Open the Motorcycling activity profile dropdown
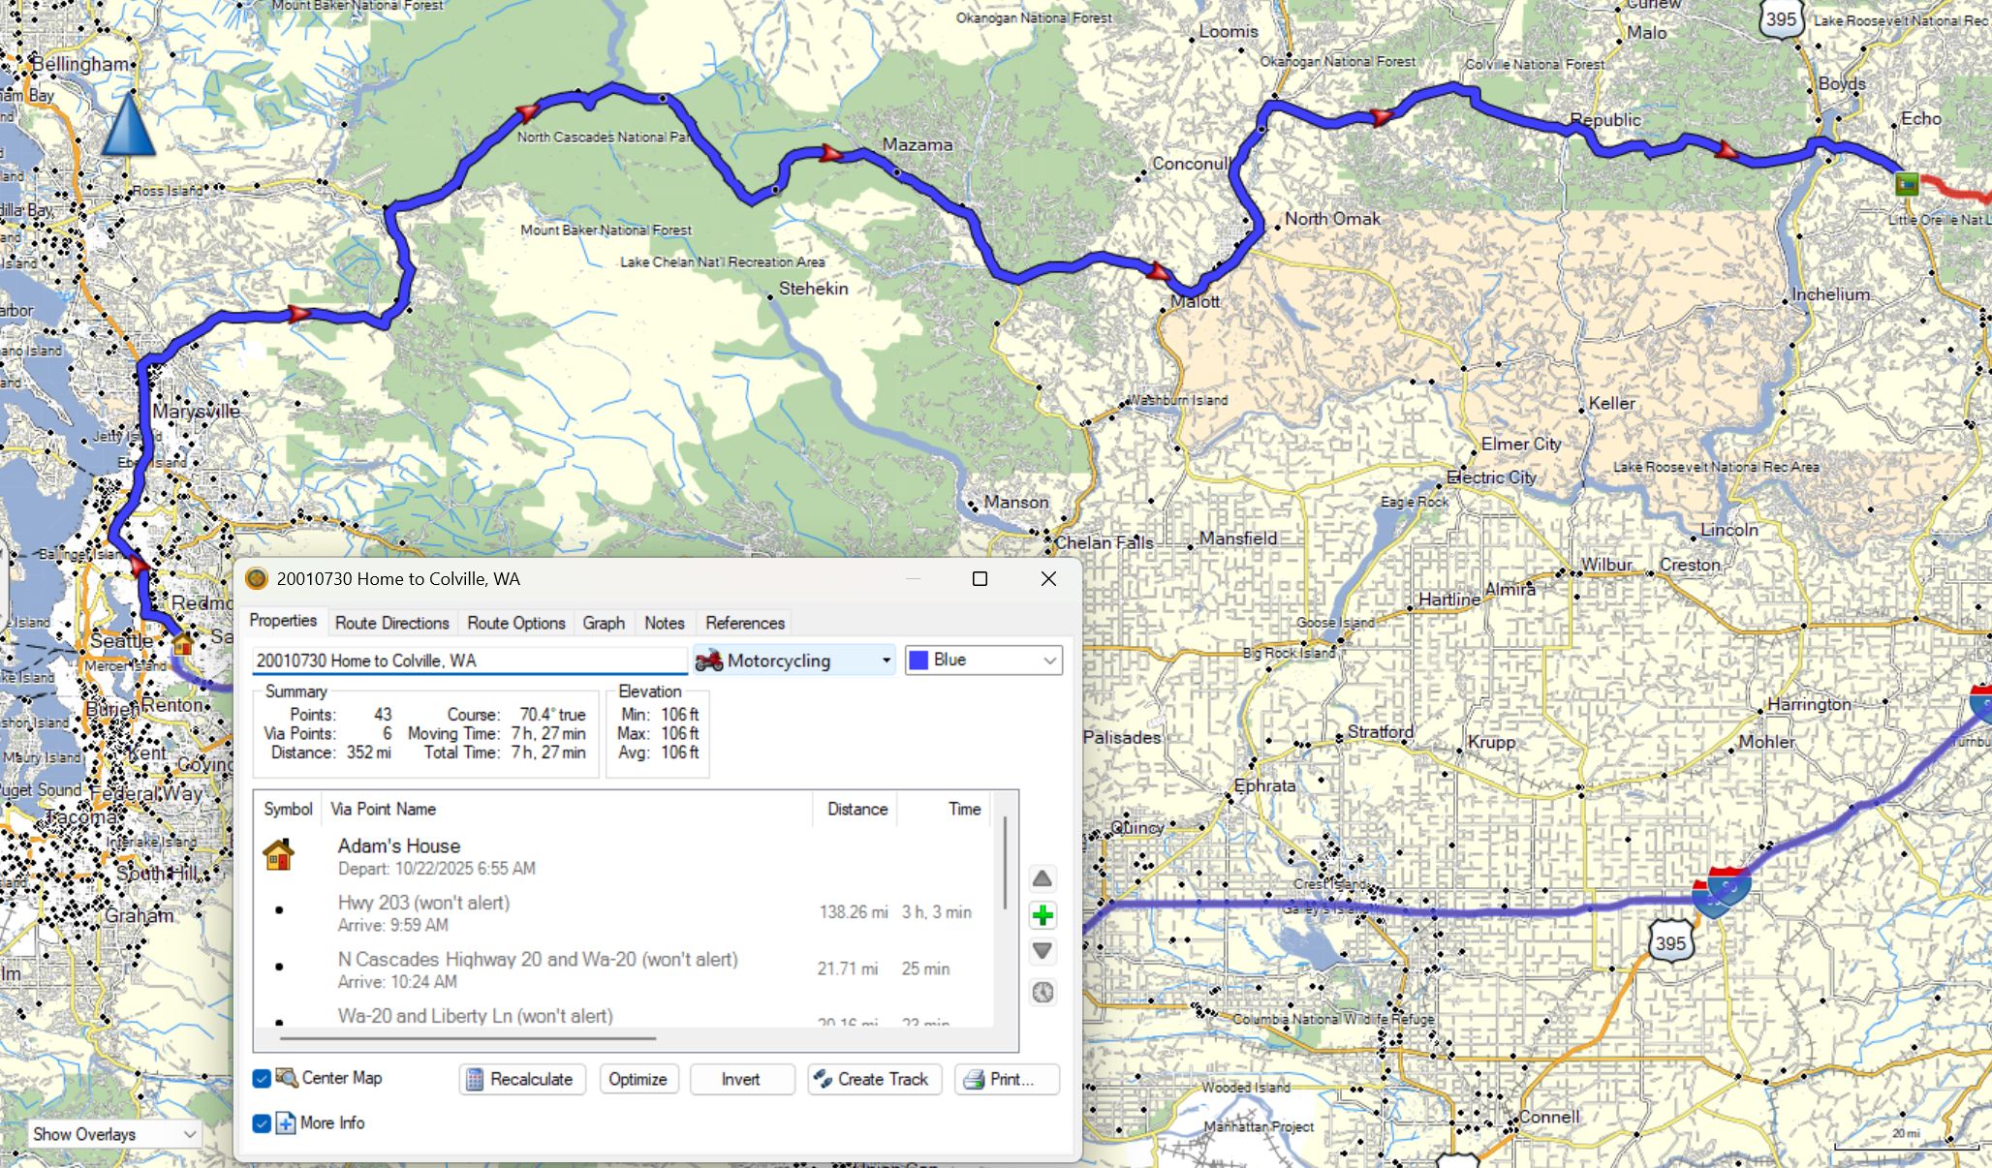 [794, 661]
